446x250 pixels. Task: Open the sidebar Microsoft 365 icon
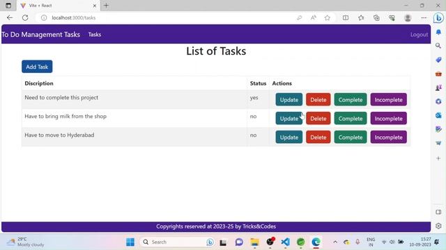point(438,101)
